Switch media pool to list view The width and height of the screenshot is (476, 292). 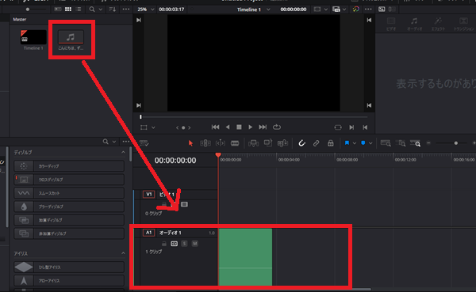pos(79,9)
